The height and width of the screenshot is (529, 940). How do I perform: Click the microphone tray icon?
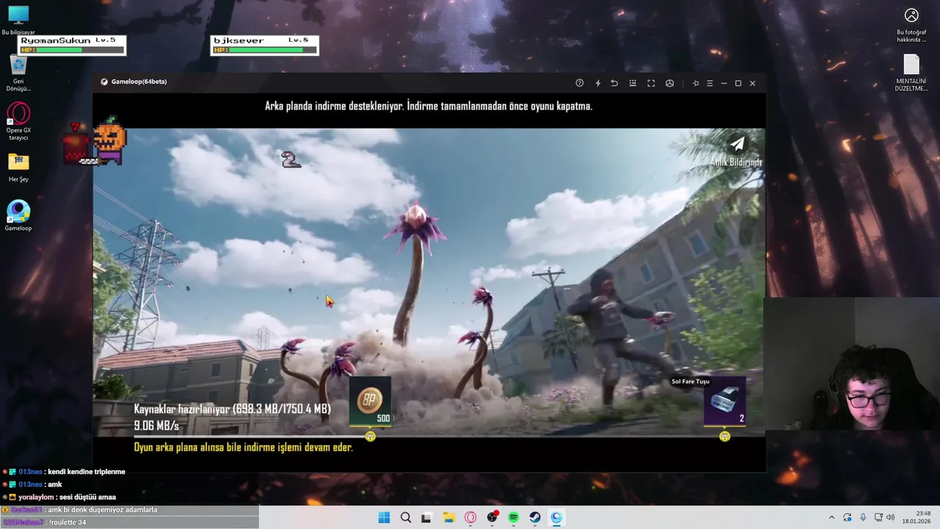click(863, 517)
